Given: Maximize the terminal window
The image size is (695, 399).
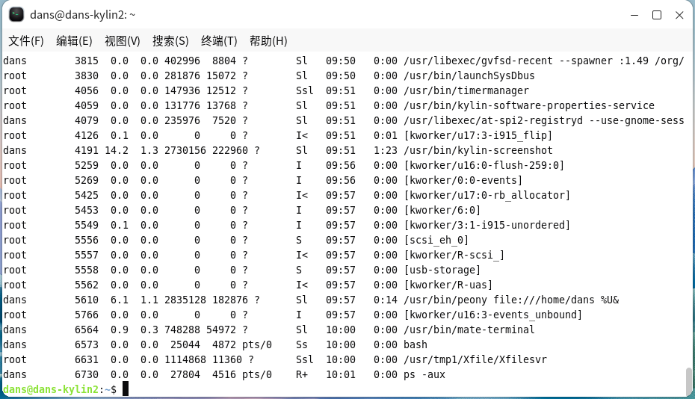Looking at the screenshot, I should [657, 15].
